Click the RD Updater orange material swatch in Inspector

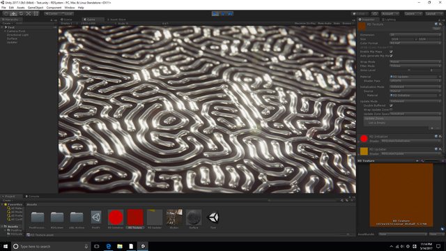pyautogui.click(x=364, y=151)
